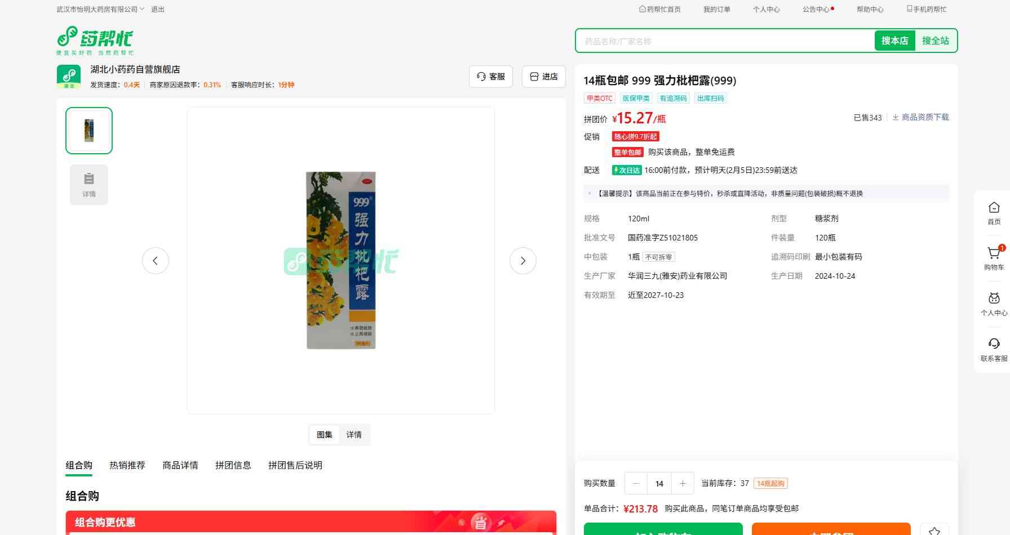The height and width of the screenshot is (535, 1010).
Task: Increase purchase quantity with plus button
Action: (683, 483)
